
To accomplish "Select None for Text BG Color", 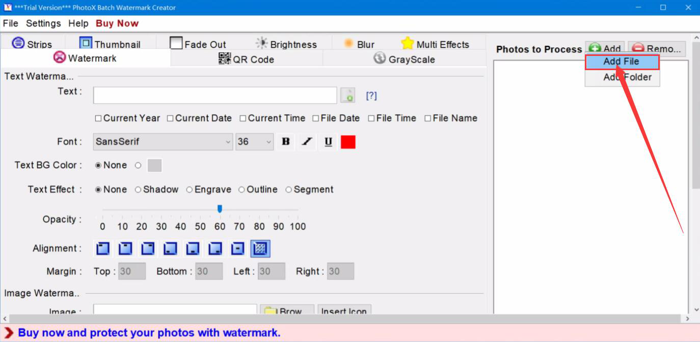I will coord(98,165).
